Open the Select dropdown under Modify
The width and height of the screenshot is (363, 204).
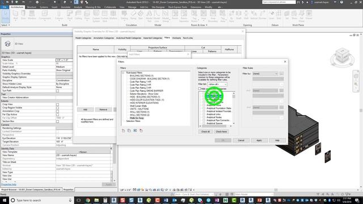(x=5, y=25)
